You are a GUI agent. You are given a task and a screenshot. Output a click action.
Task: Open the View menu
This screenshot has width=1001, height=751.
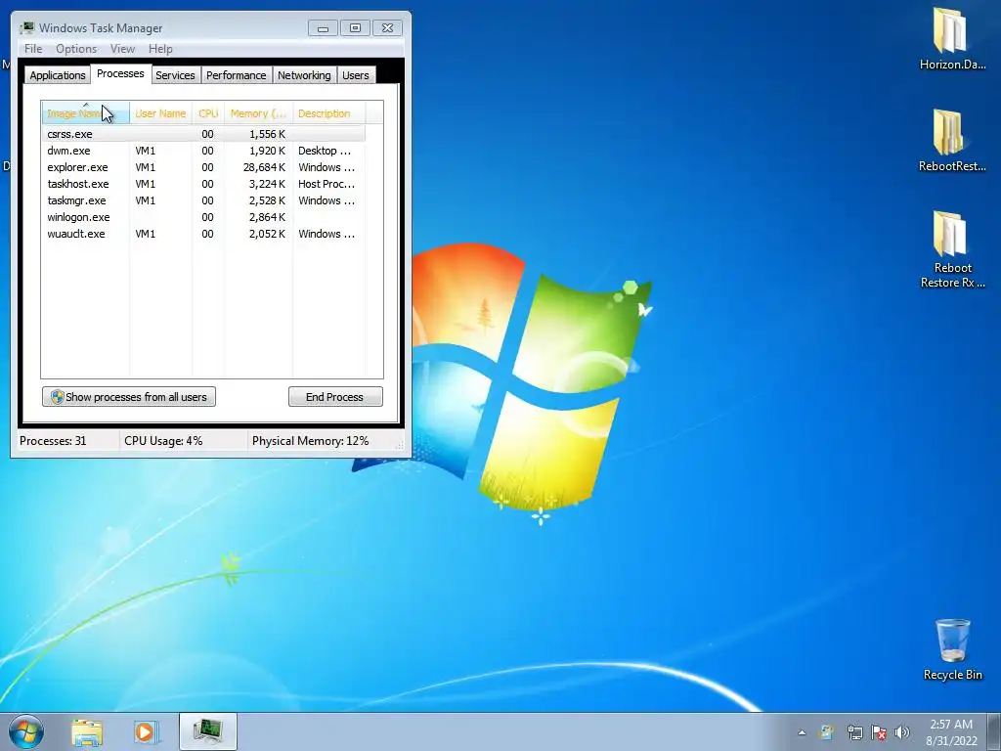(x=122, y=49)
